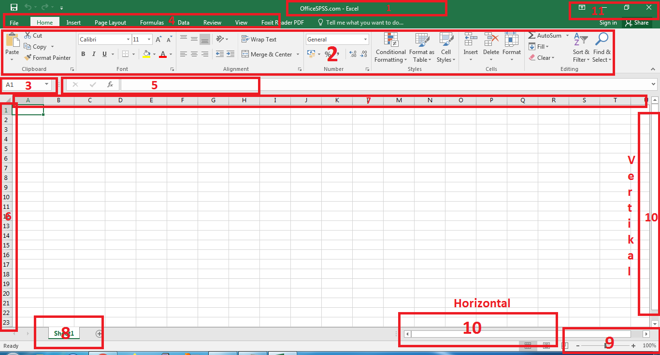Switch to Normal view in status bar
Screen dimensions: 660x355
point(528,346)
